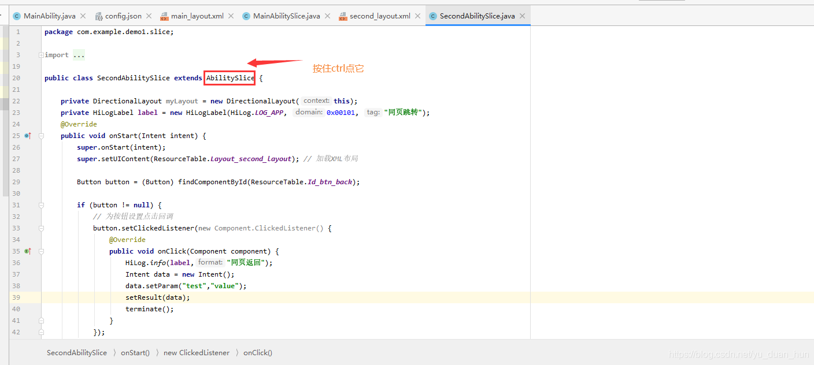Screen dimensions: 814x365
Task: Click the implements gutter icon beside onClick
Action: tap(27, 251)
